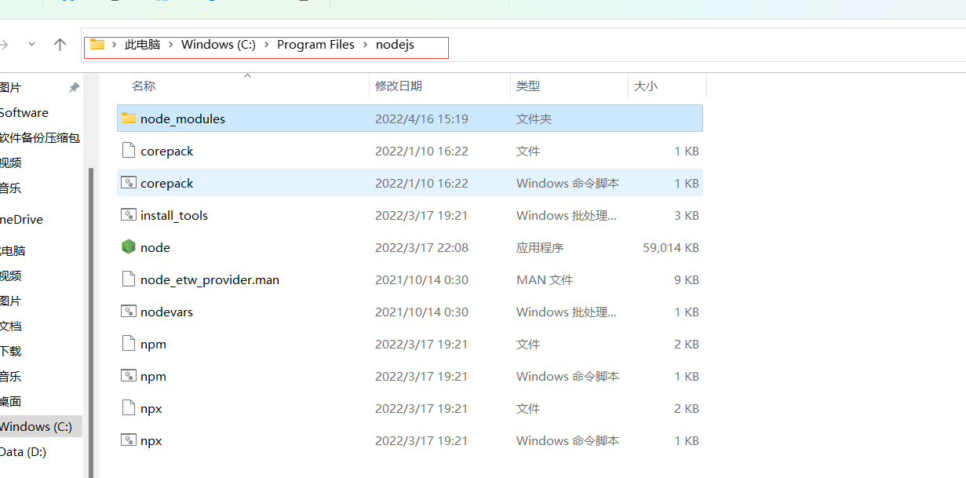Sort files by 大小 column
This screenshot has height=478, width=966.
[645, 86]
